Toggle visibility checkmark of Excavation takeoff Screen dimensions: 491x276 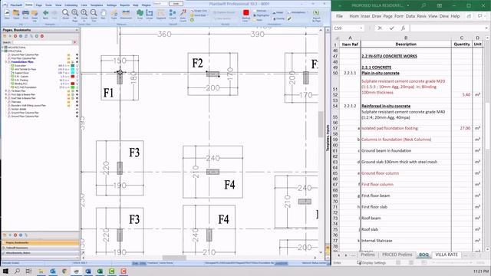point(77,66)
